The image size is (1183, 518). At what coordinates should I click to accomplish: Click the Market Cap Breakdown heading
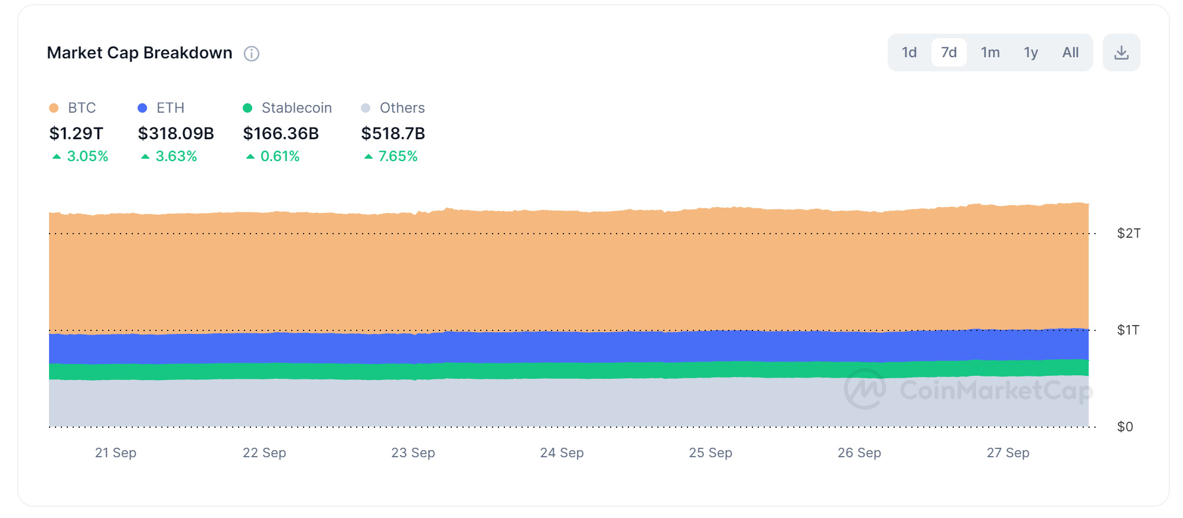(139, 53)
